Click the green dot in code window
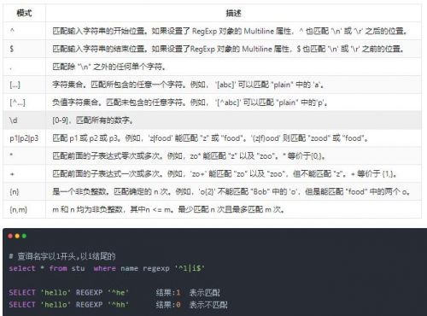 tap(24, 236)
